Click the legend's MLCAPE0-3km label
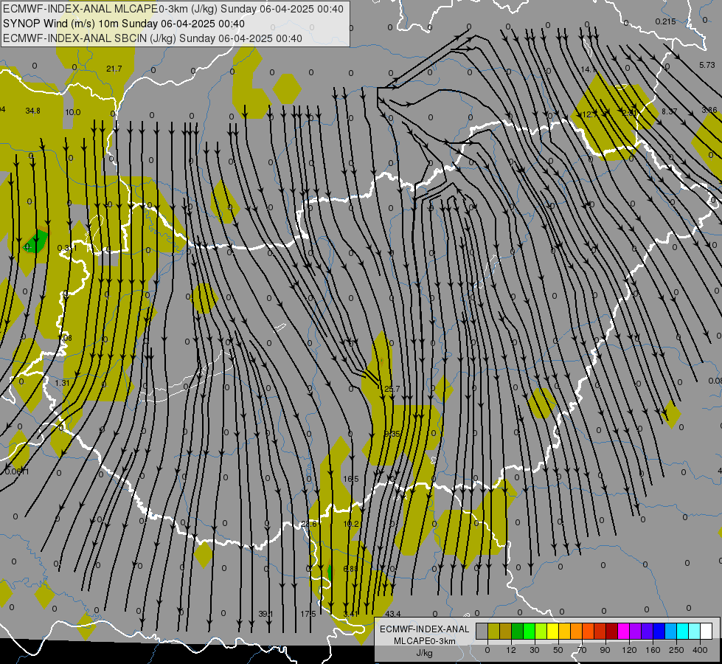722x664 pixels. [x=425, y=641]
